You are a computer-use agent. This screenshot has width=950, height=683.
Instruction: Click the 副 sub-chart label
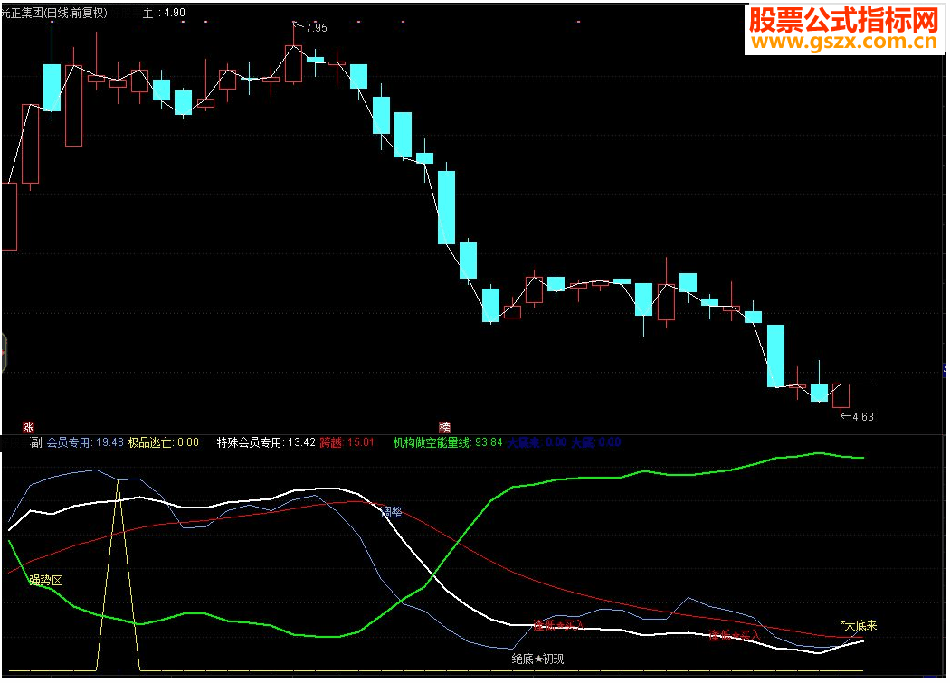(36, 442)
